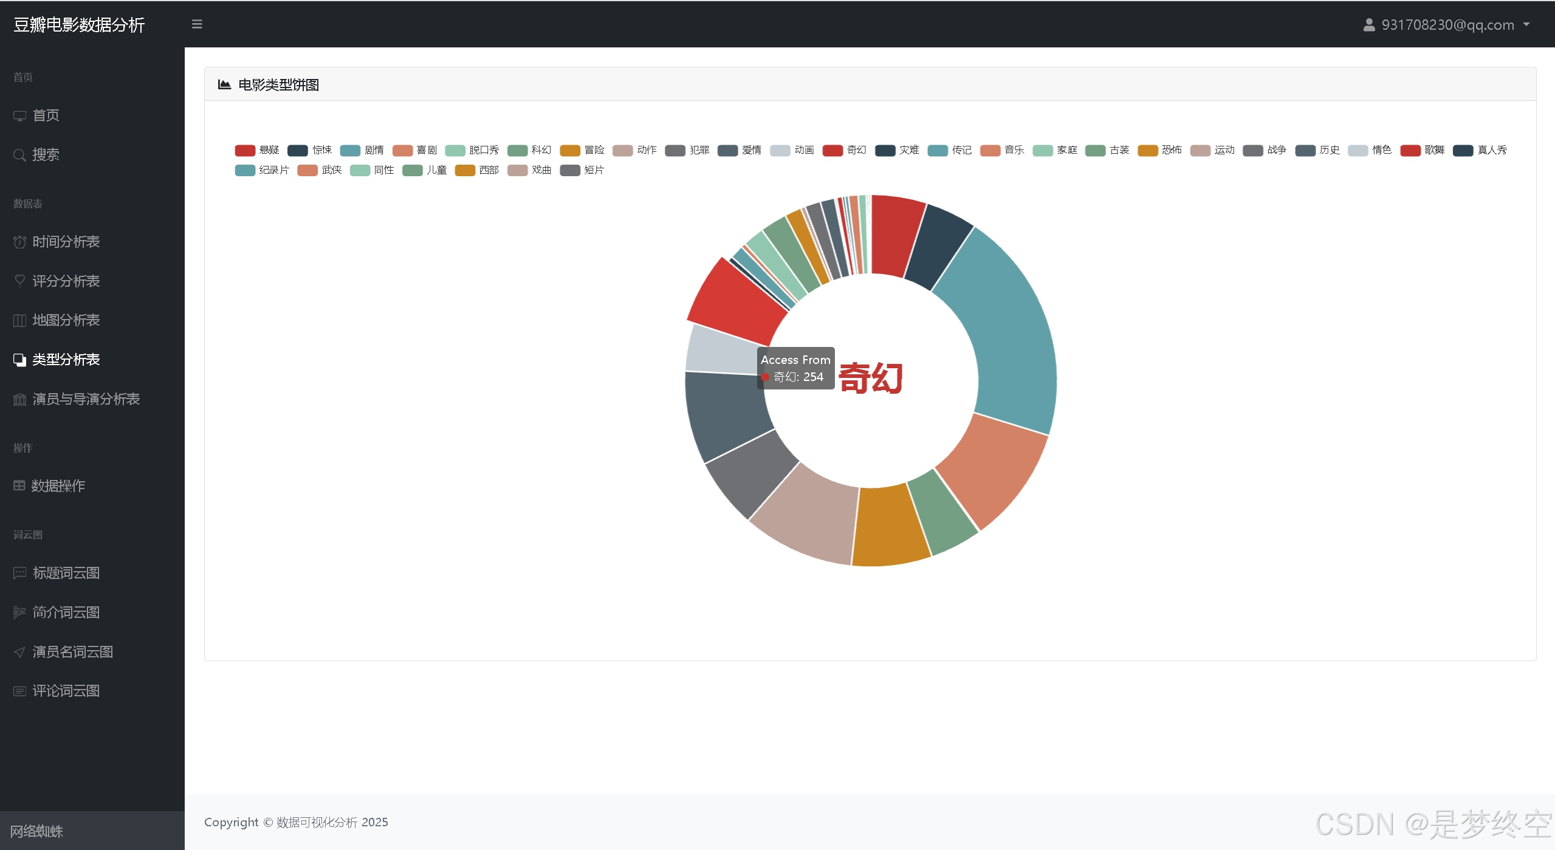
Task: Click the 豆瓣电影数据分析 brand title
Action: click(79, 25)
